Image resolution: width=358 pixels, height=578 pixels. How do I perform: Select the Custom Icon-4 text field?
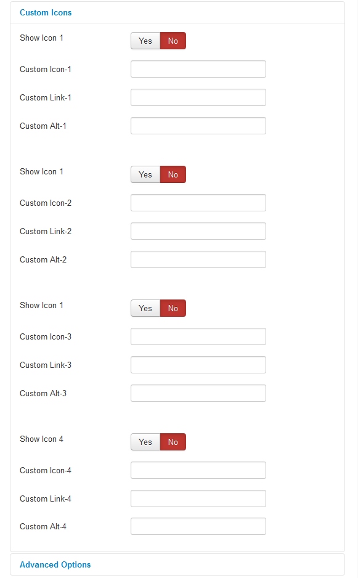point(198,470)
